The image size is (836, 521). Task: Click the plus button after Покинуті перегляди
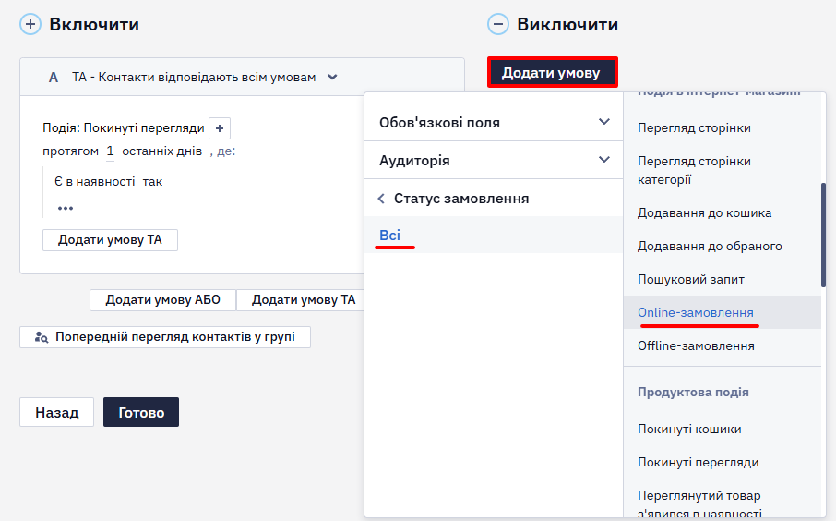coord(220,128)
